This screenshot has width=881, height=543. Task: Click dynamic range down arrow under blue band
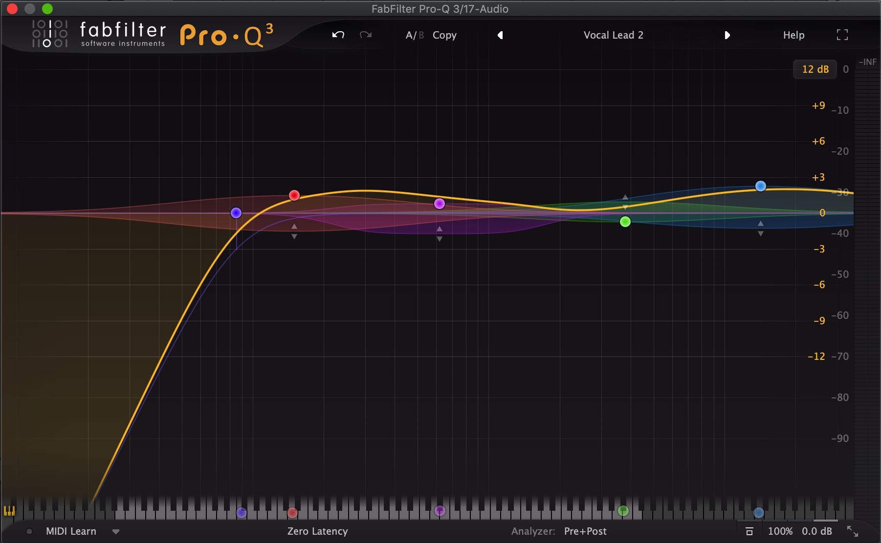(761, 234)
